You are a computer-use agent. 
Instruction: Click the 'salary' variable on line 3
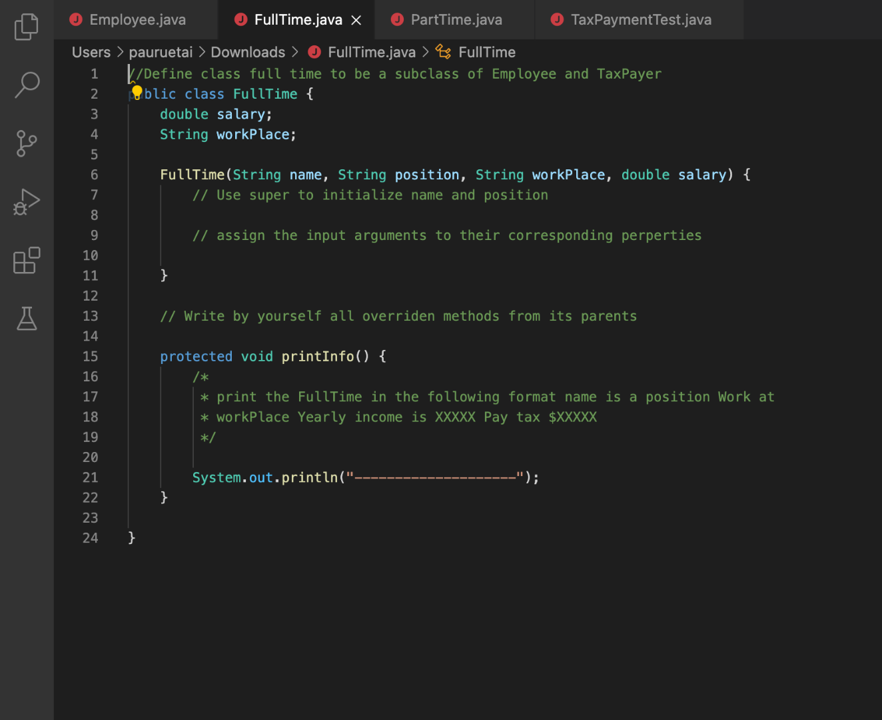pyautogui.click(x=240, y=114)
